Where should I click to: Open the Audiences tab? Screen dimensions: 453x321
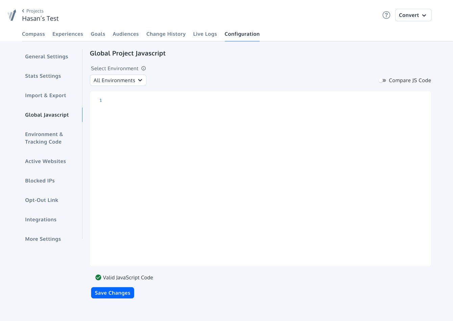click(x=126, y=34)
